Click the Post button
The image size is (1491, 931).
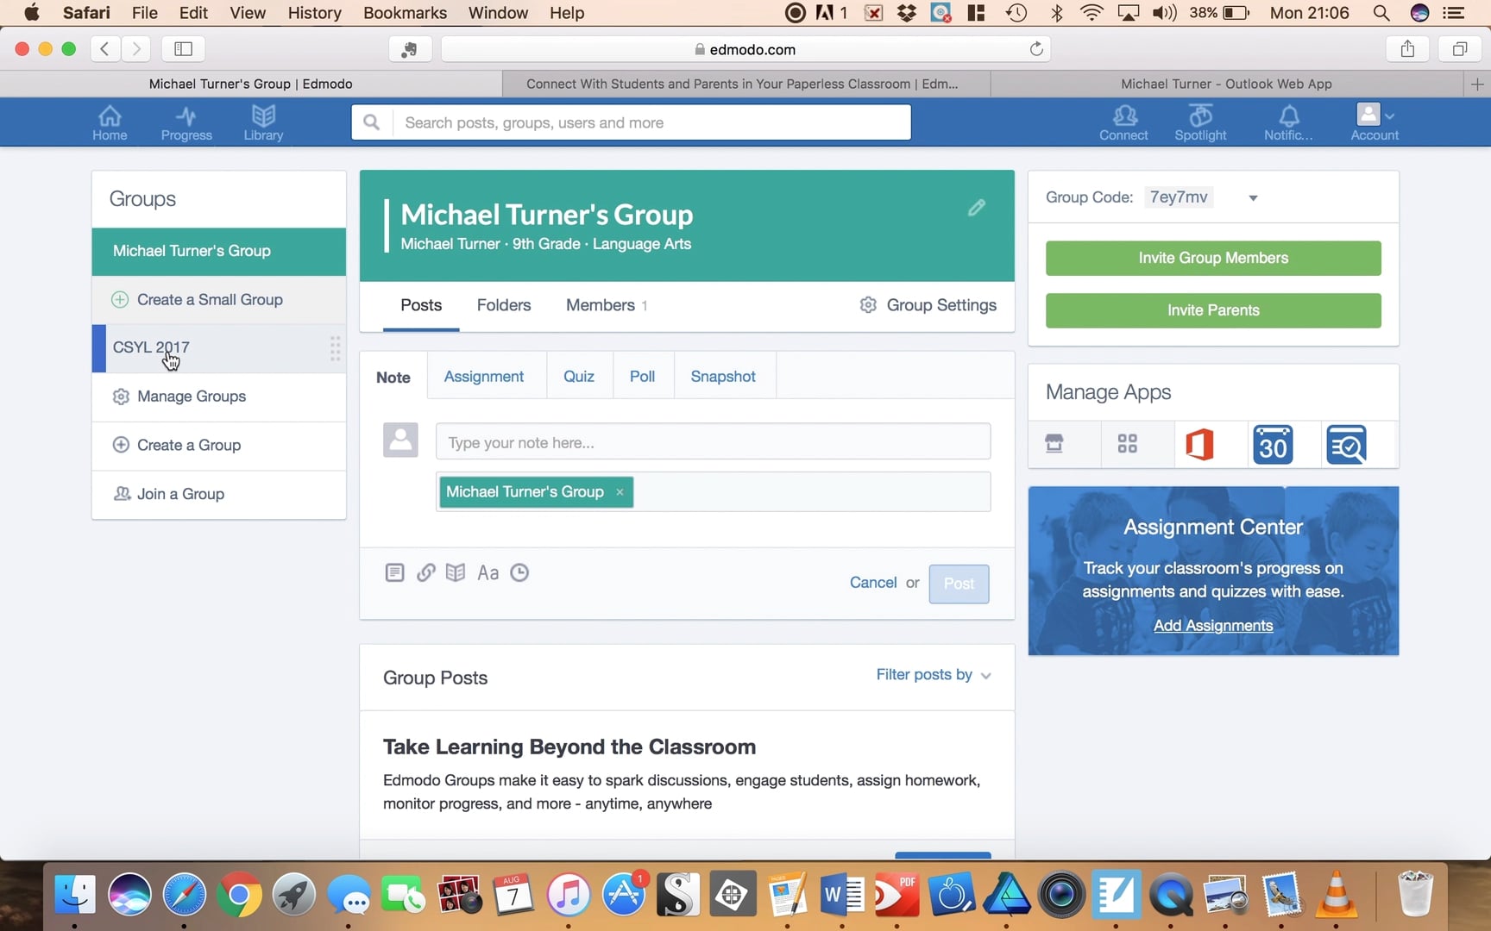point(959,584)
